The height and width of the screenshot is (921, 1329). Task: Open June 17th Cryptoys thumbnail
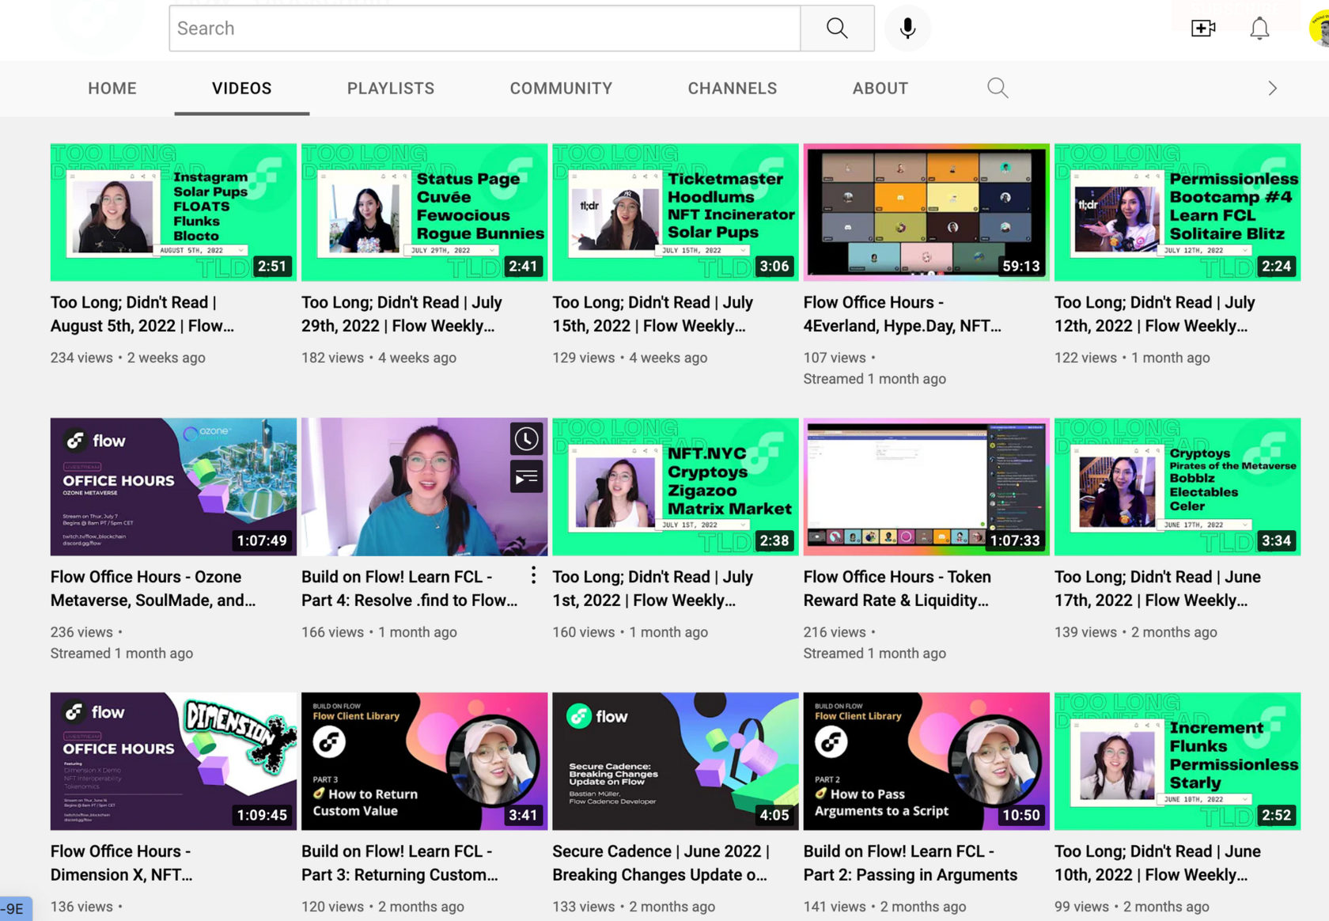[x=1177, y=487]
